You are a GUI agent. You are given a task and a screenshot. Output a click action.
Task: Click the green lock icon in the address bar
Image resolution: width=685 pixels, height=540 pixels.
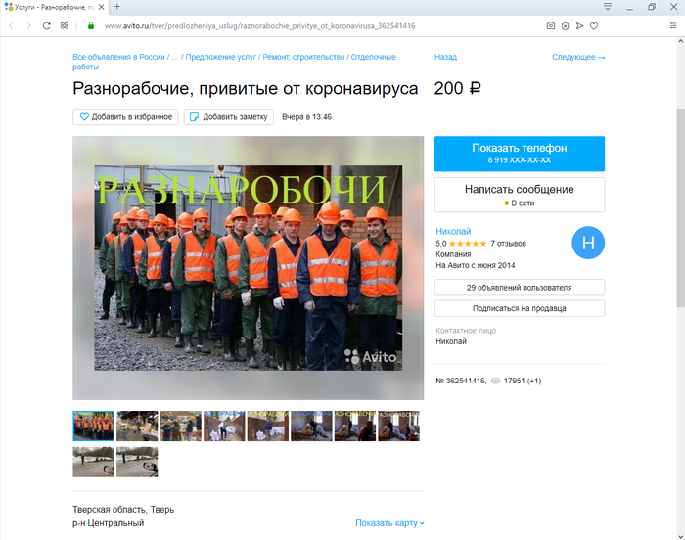point(92,25)
